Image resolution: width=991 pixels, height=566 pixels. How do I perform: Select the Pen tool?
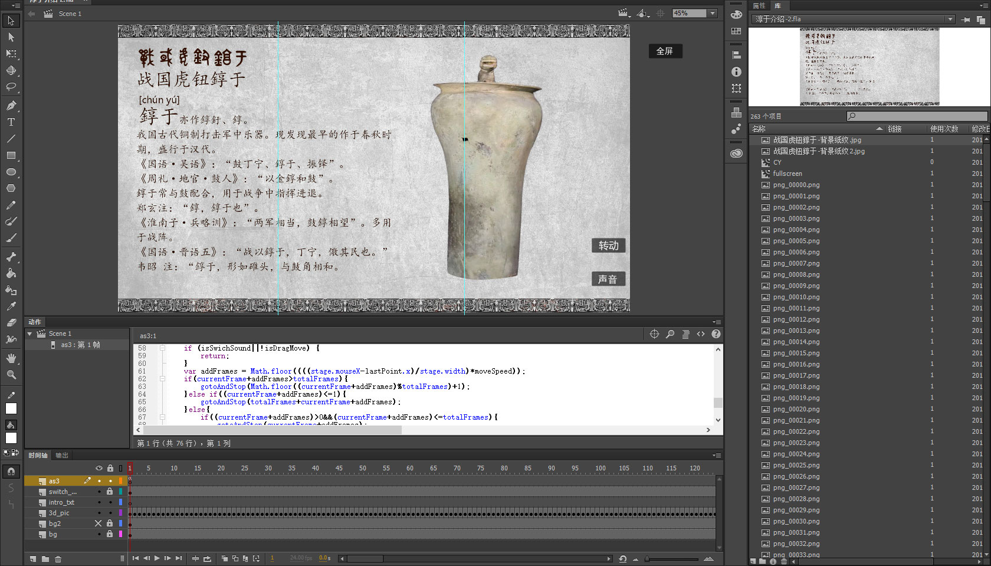click(11, 106)
